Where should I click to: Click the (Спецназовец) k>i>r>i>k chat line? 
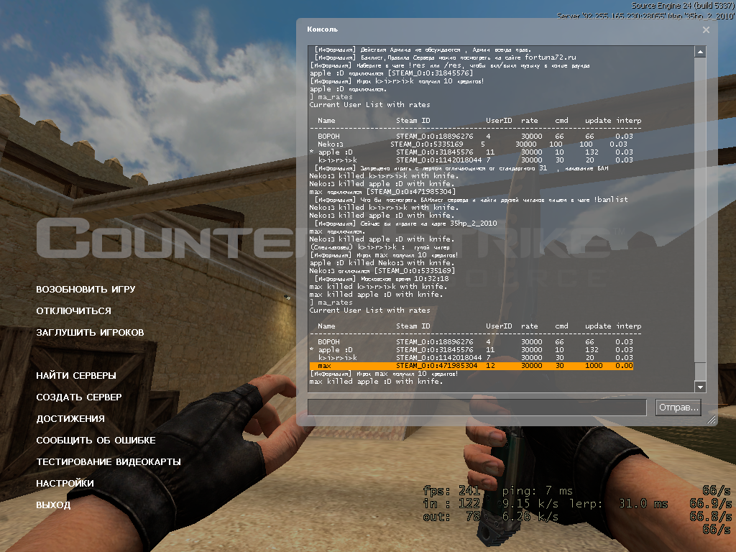(379, 247)
